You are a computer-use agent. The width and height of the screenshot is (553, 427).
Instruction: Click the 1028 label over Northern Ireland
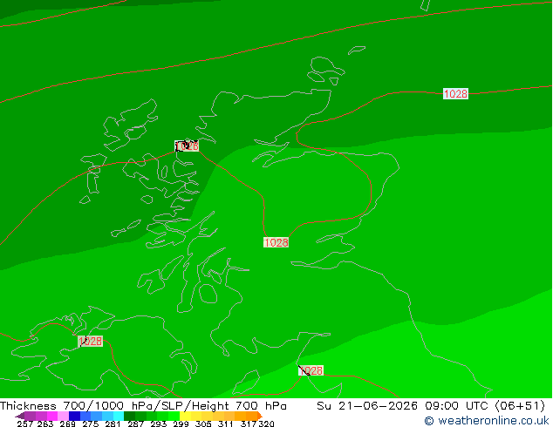pos(91,341)
